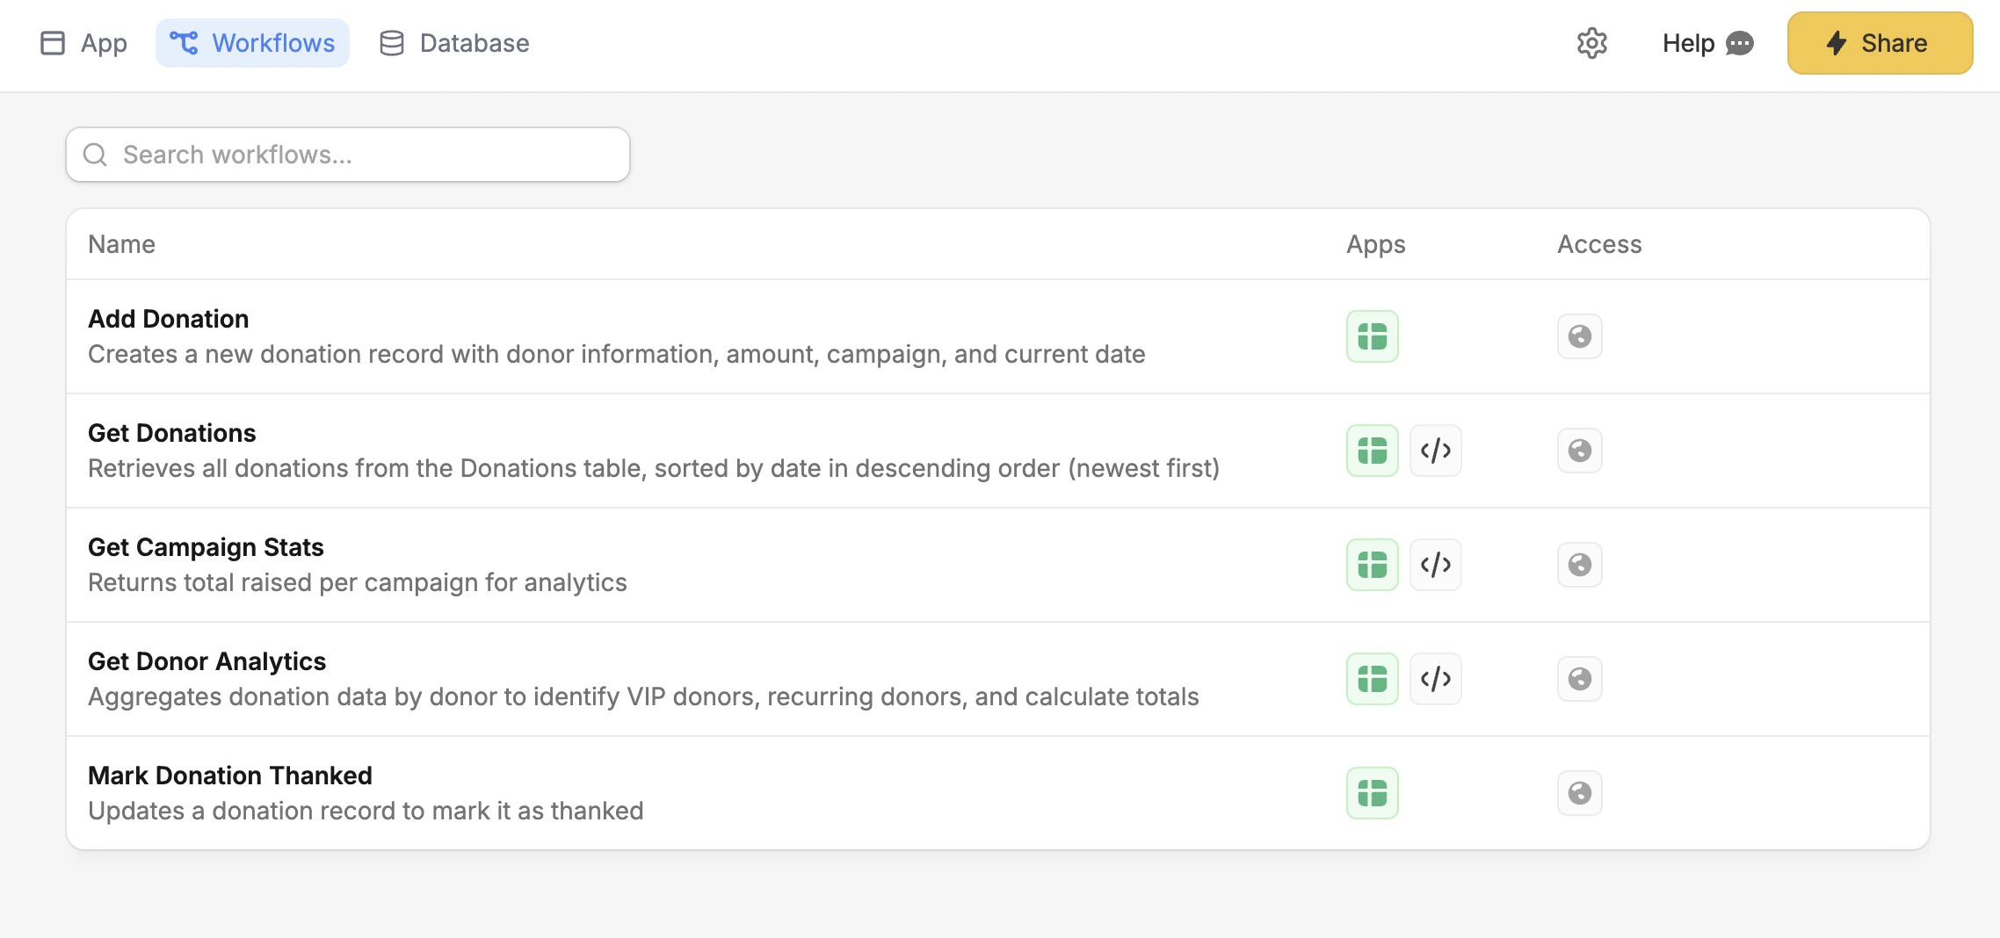Open the settings gear icon
Viewport: 2000px width, 938px height.
[1592, 43]
